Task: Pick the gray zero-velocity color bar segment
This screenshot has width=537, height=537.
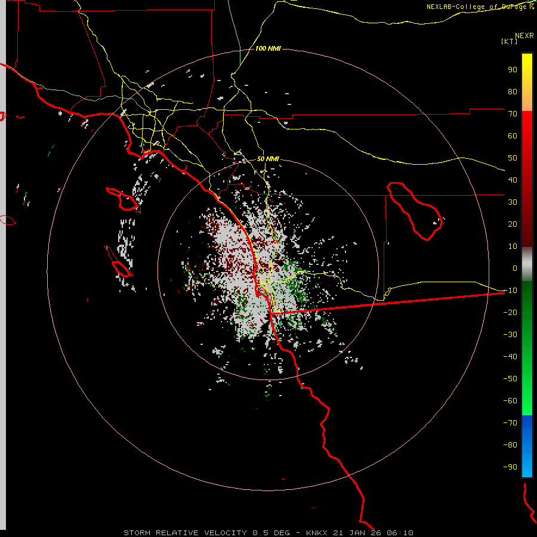Action: [x=527, y=264]
